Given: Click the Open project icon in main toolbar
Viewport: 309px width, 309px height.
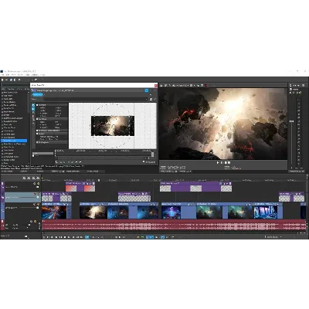Looking at the screenshot, I should coord(7,80).
